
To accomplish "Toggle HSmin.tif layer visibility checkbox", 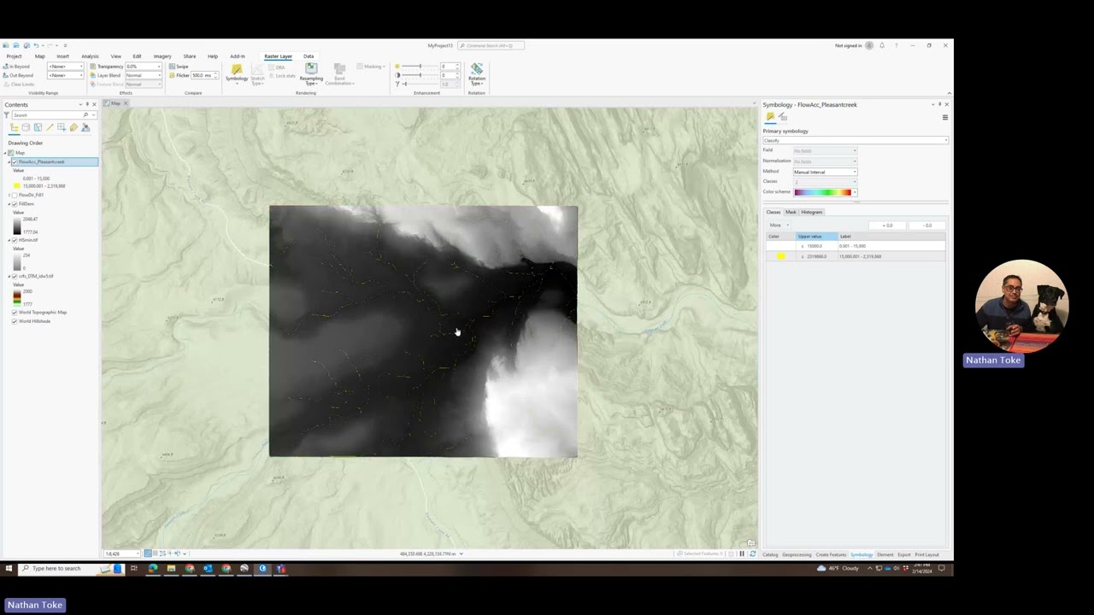I will coord(15,240).
